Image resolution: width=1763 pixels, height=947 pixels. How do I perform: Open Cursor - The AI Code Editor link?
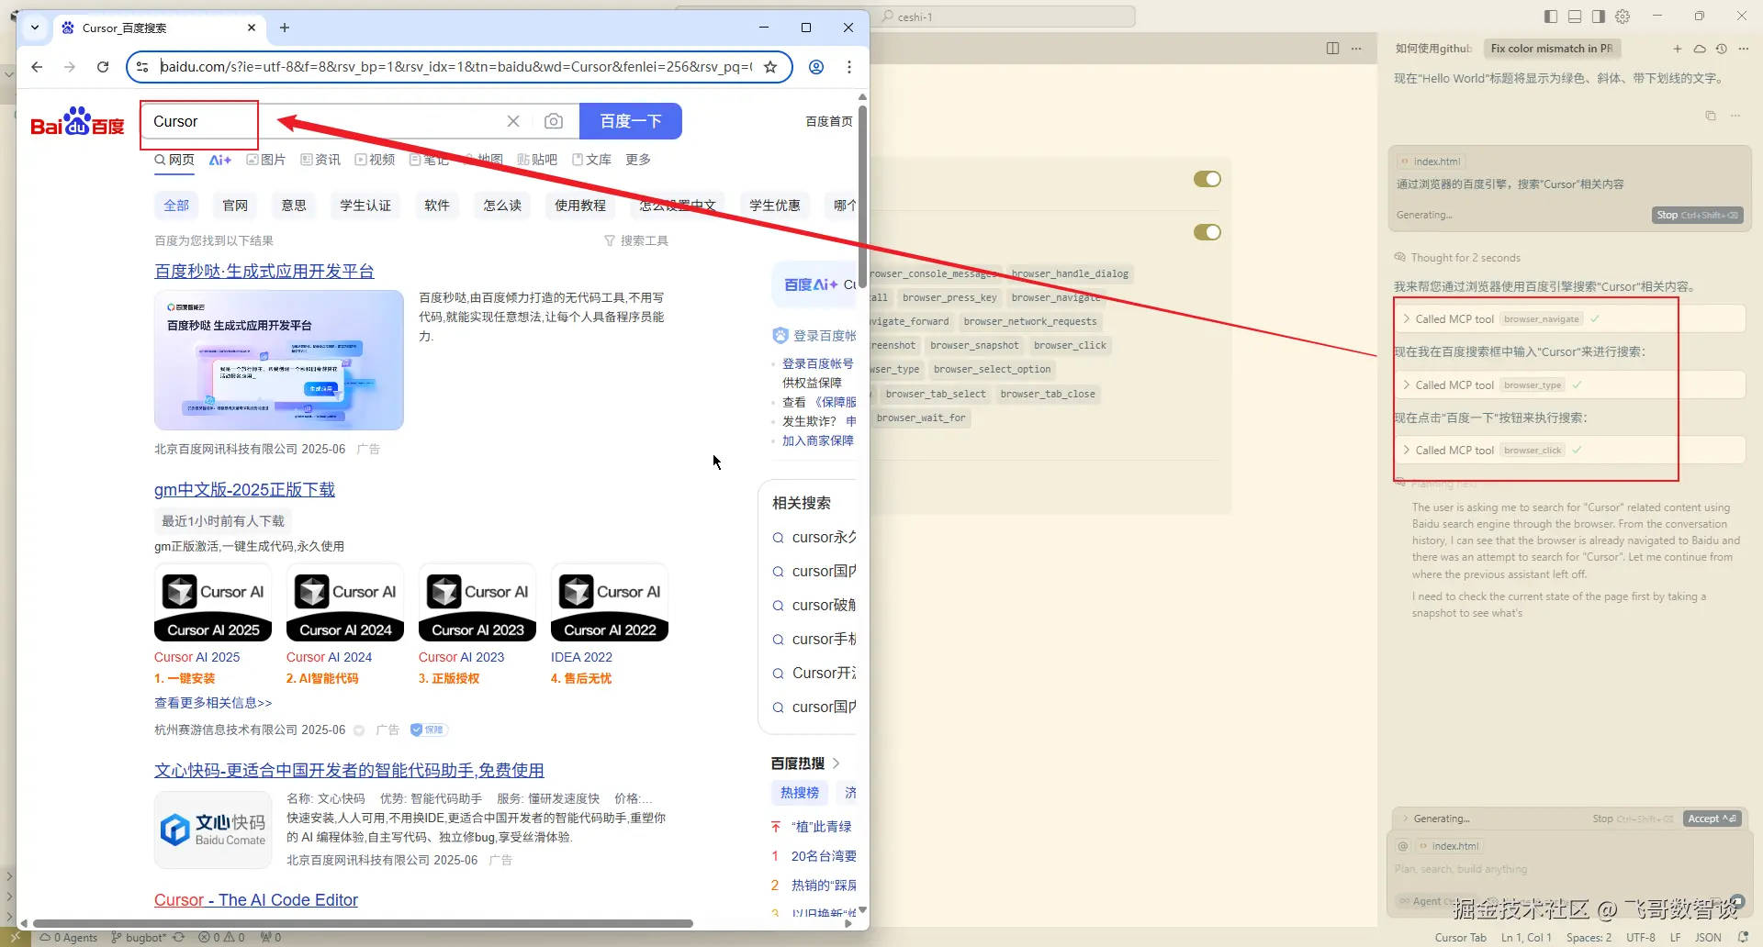pyautogui.click(x=256, y=900)
